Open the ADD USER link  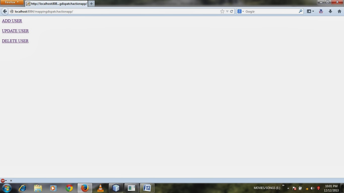tap(12, 21)
